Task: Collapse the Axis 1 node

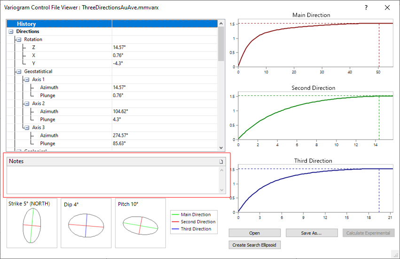Action: tap(27, 79)
